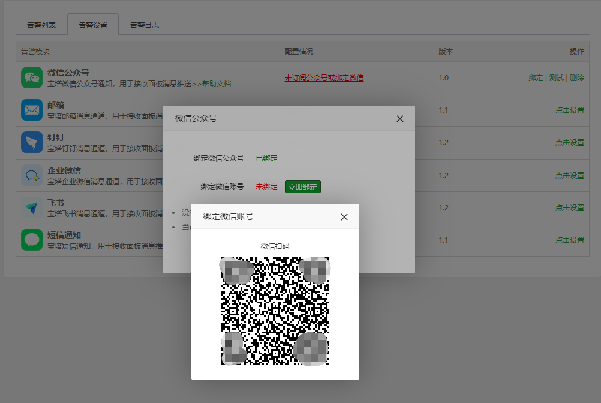Click the 绑定微信公众号 label
The image size is (601, 403).
click(x=218, y=158)
